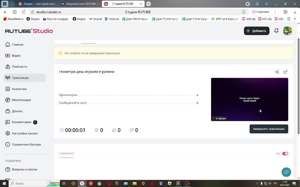Screen dimensions: 300x187
Task: Open browser downloads icon
Action: (x=295, y=12)
